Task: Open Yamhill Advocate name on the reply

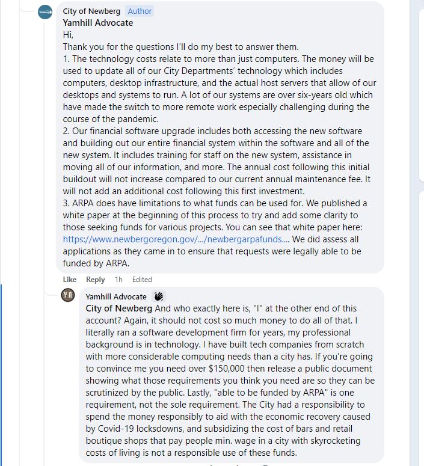Action: coord(116,296)
